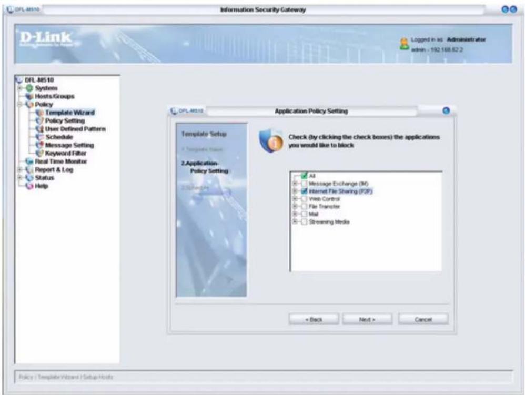Image resolution: width=525 pixels, height=395 pixels.
Task: Click the Template Setup heading
Action: [204, 134]
